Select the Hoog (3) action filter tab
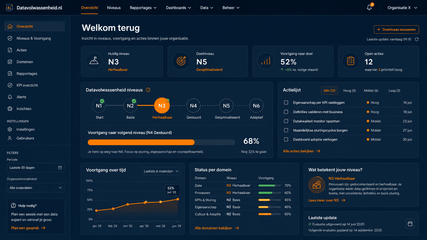This screenshot has height=240, width=427. (x=349, y=91)
